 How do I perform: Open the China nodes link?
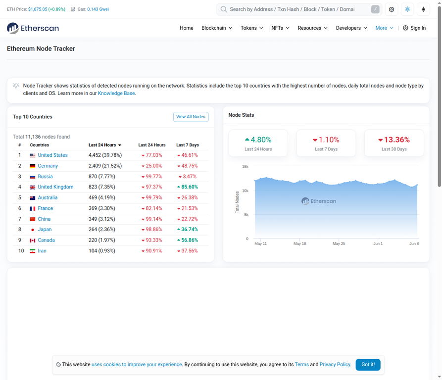[x=44, y=219]
